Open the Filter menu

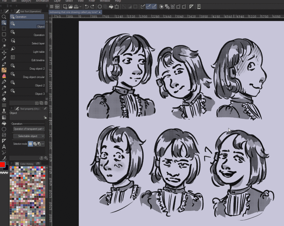point(92,1)
